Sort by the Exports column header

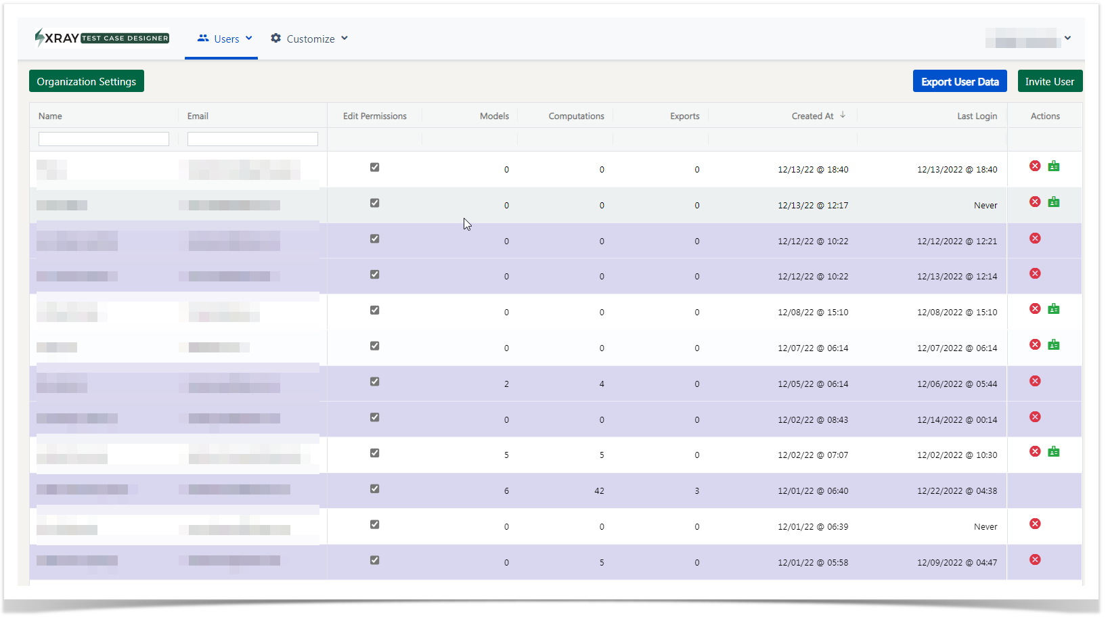click(x=685, y=116)
